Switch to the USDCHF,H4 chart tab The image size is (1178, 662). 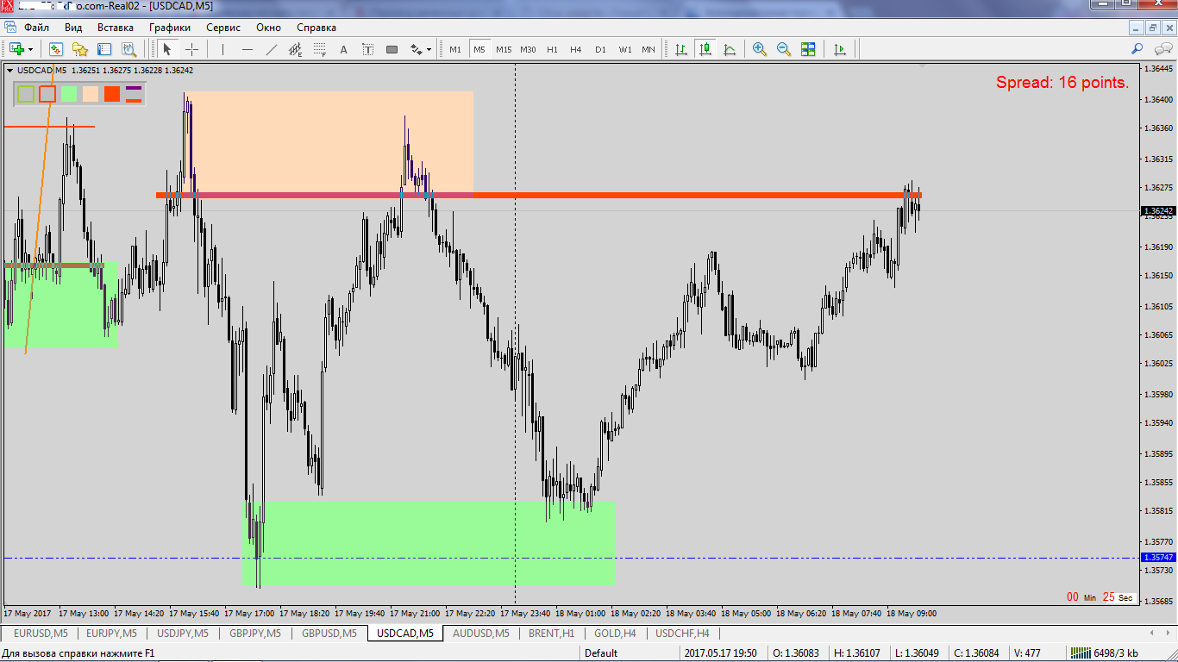coord(682,634)
